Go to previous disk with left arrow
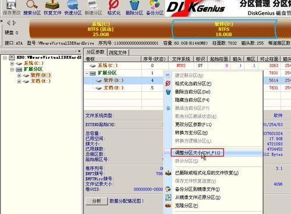The image size is (291, 214). [9, 23]
